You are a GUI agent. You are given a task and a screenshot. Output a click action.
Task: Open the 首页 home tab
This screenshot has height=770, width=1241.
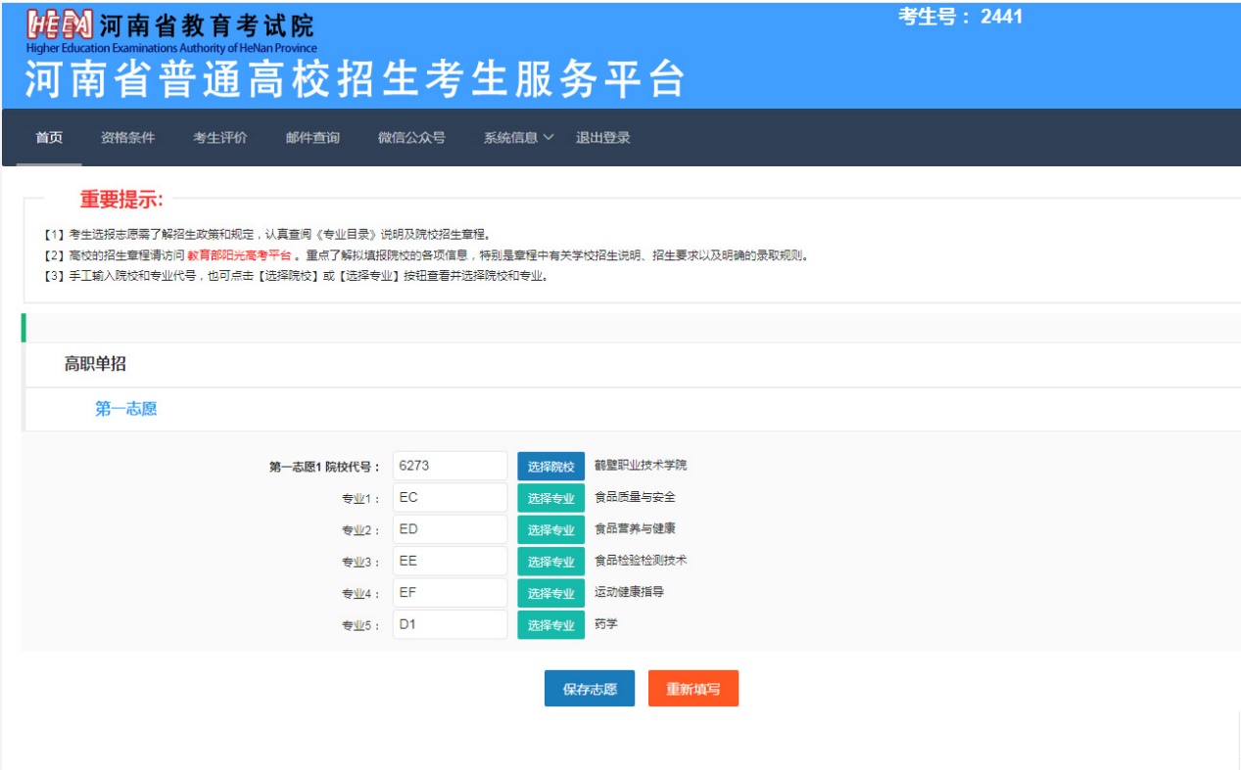[x=49, y=138]
